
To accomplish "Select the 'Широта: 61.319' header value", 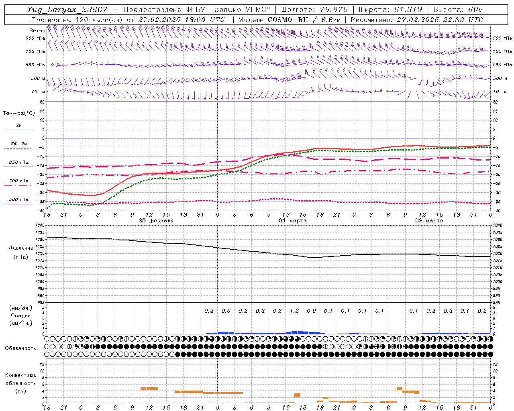I will [390, 10].
